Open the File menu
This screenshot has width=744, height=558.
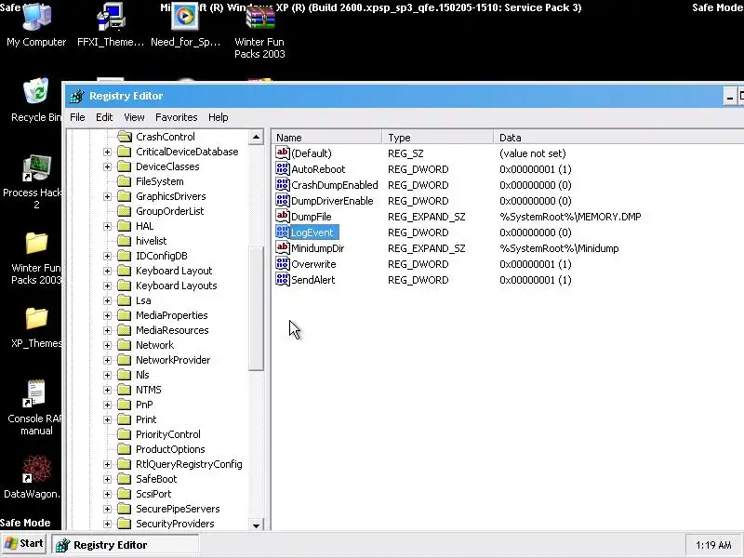click(77, 117)
